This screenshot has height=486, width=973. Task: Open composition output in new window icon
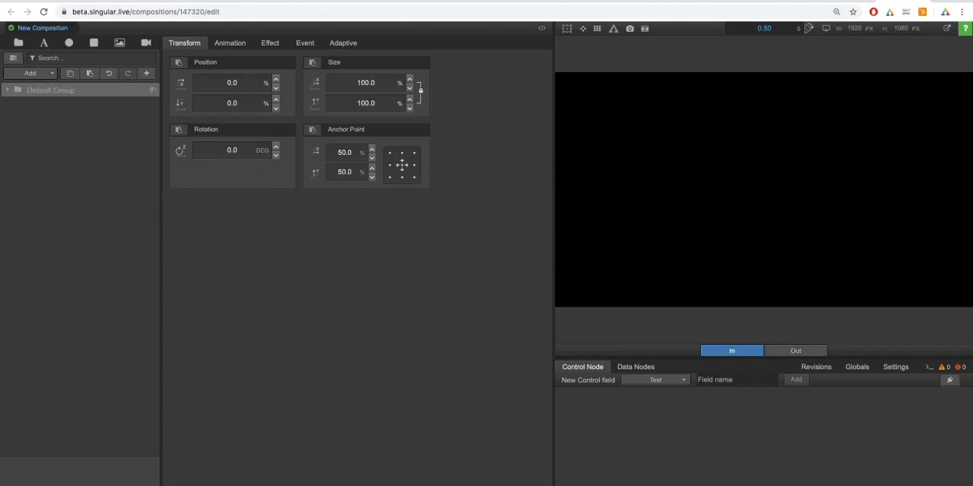(x=947, y=28)
